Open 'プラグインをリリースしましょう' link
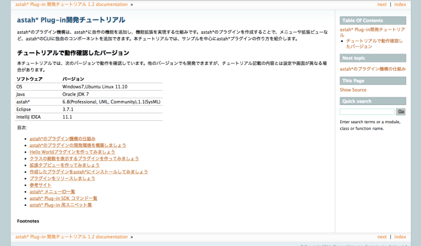The width and height of the screenshot is (421, 246). pos(63,178)
